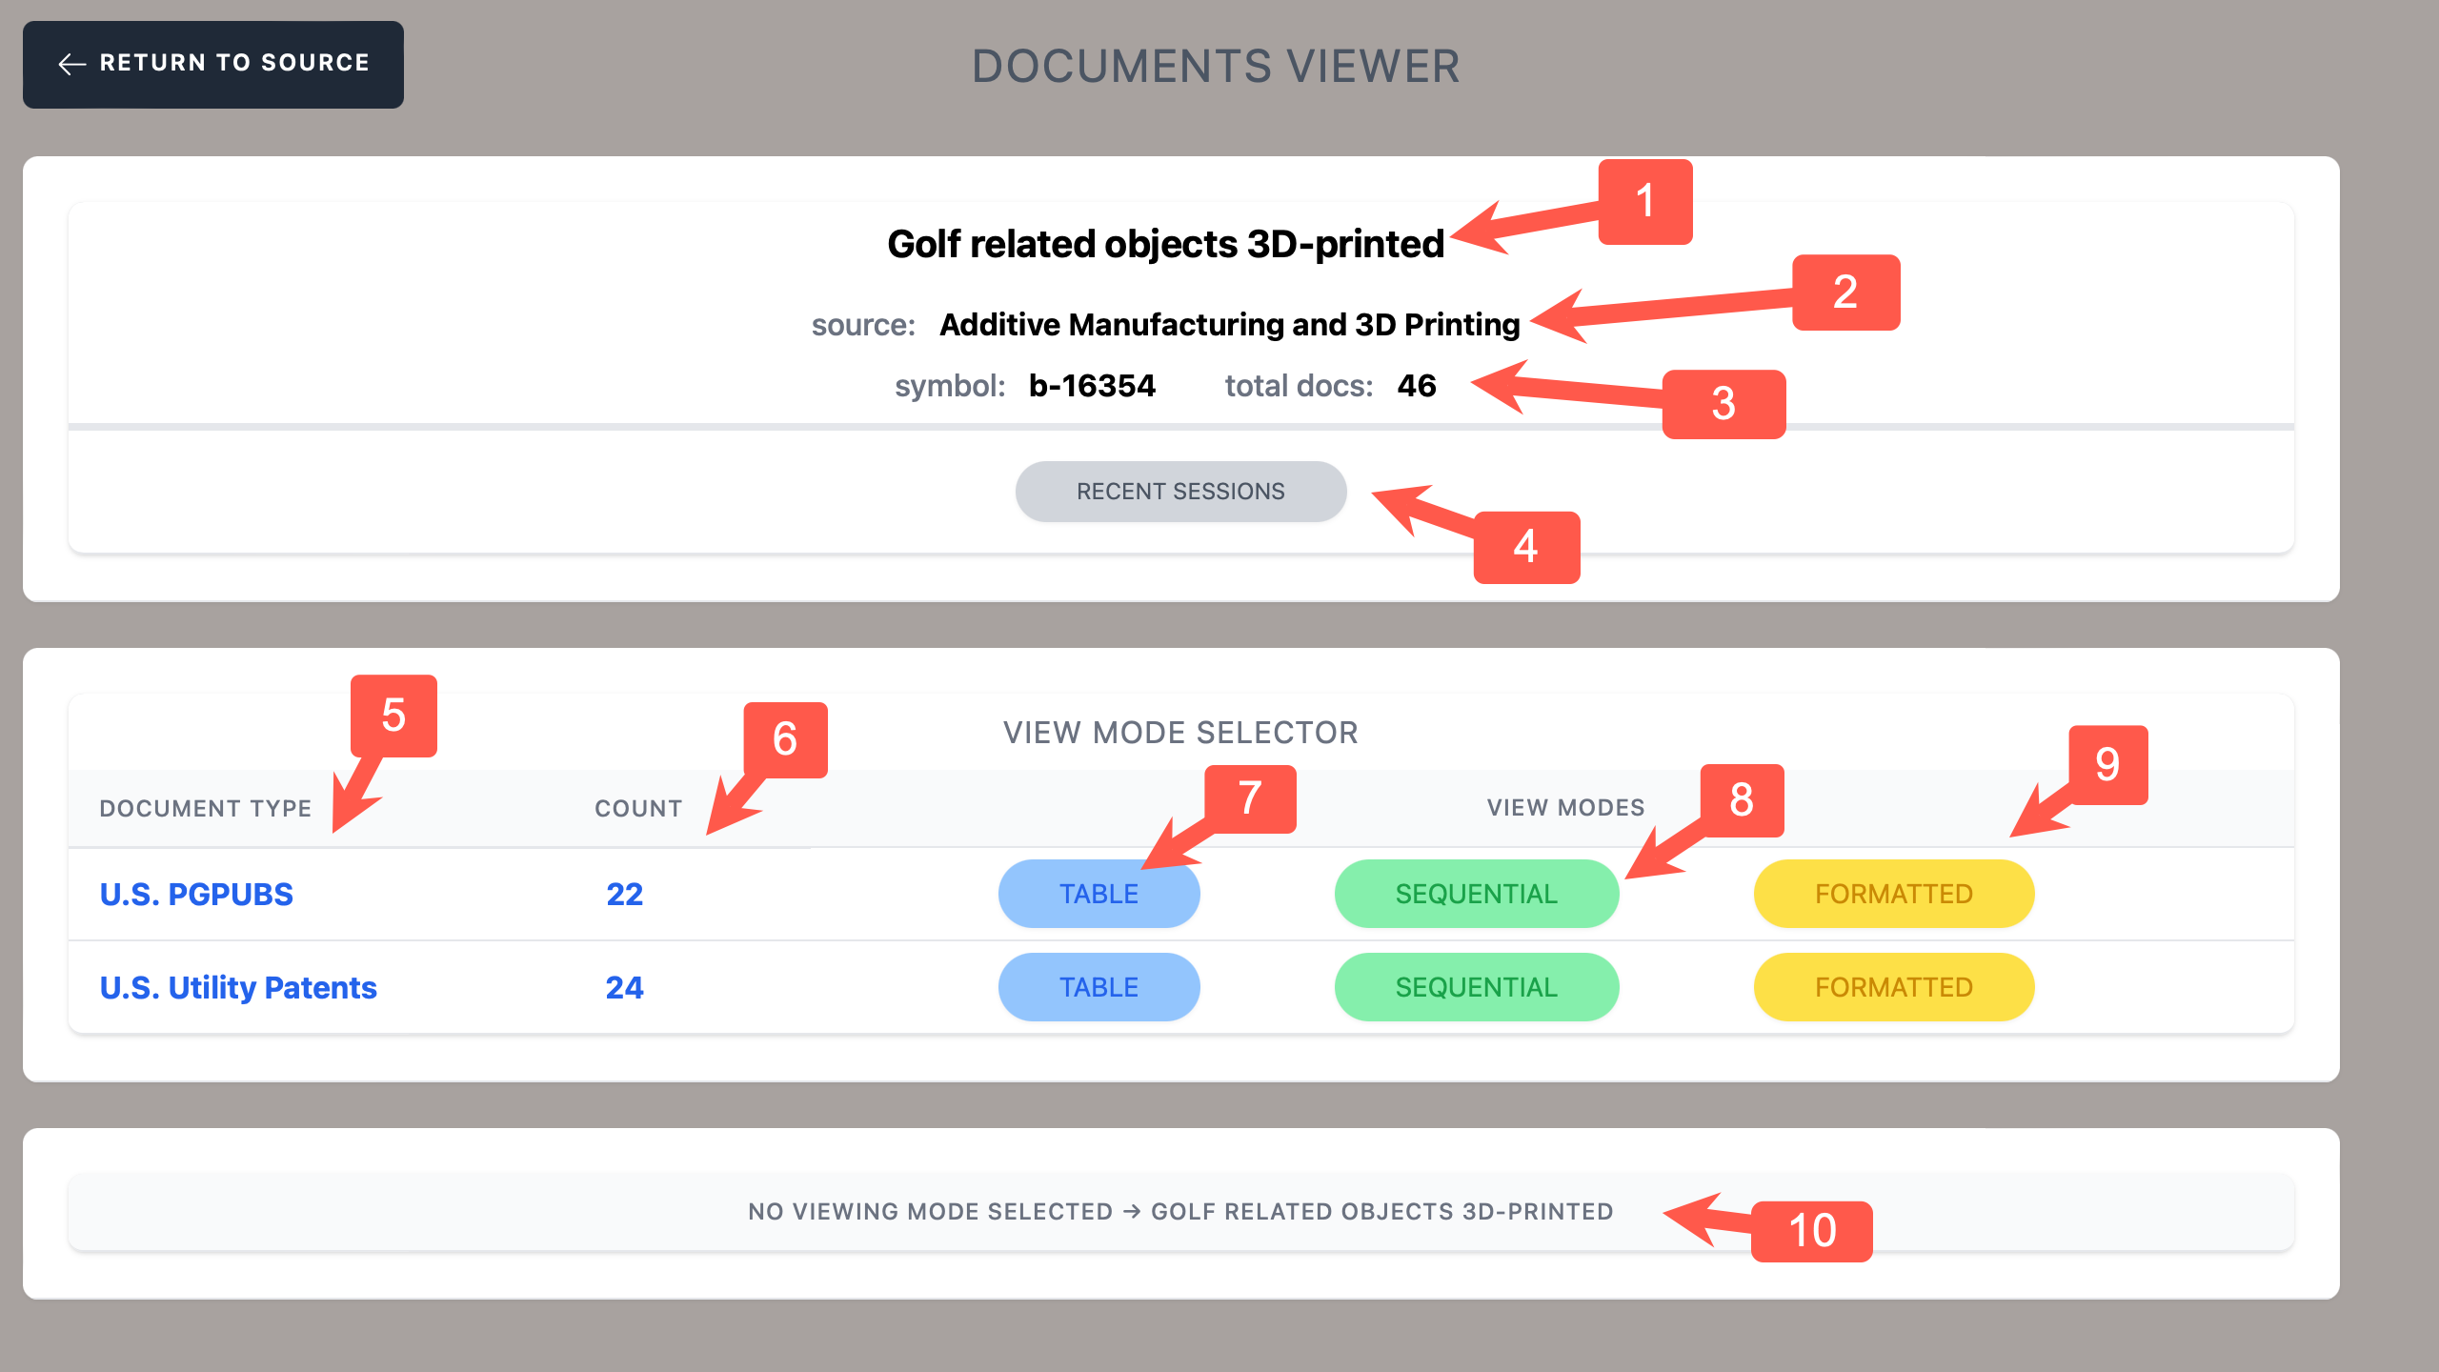Select Table view for U.S. Utility Patents
The width and height of the screenshot is (2439, 1372).
point(1099,987)
